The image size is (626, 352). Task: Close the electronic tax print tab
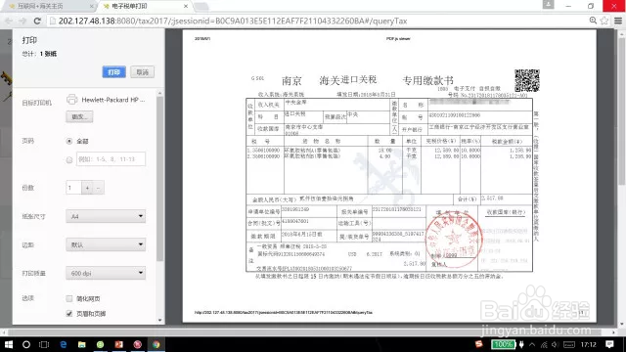tap(186, 6)
